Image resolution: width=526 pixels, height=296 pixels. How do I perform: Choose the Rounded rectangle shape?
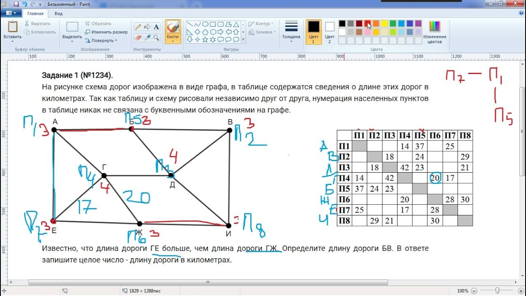(x=221, y=24)
